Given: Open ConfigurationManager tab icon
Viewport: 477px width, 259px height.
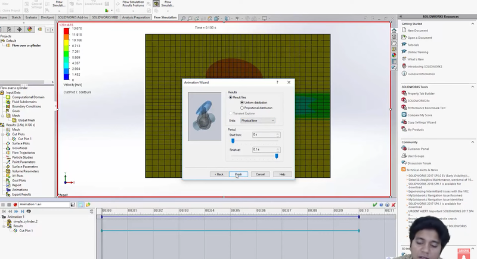Looking at the screenshot, I should tap(9, 29).
